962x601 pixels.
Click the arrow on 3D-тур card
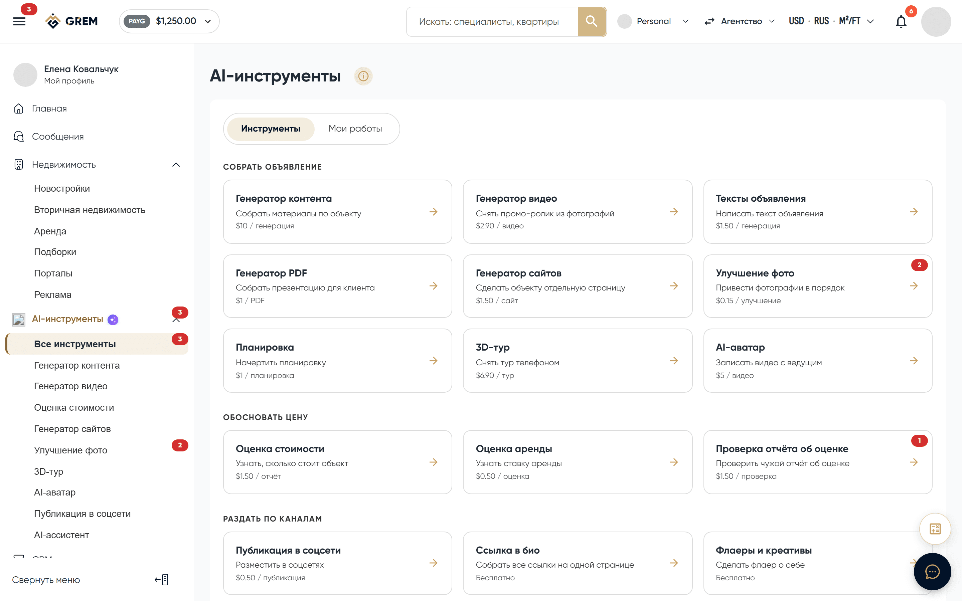[x=674, y=361]
